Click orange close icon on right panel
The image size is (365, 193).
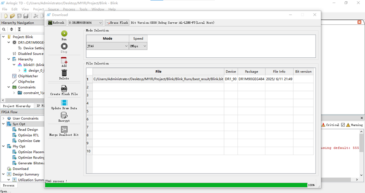click(360, 22)
